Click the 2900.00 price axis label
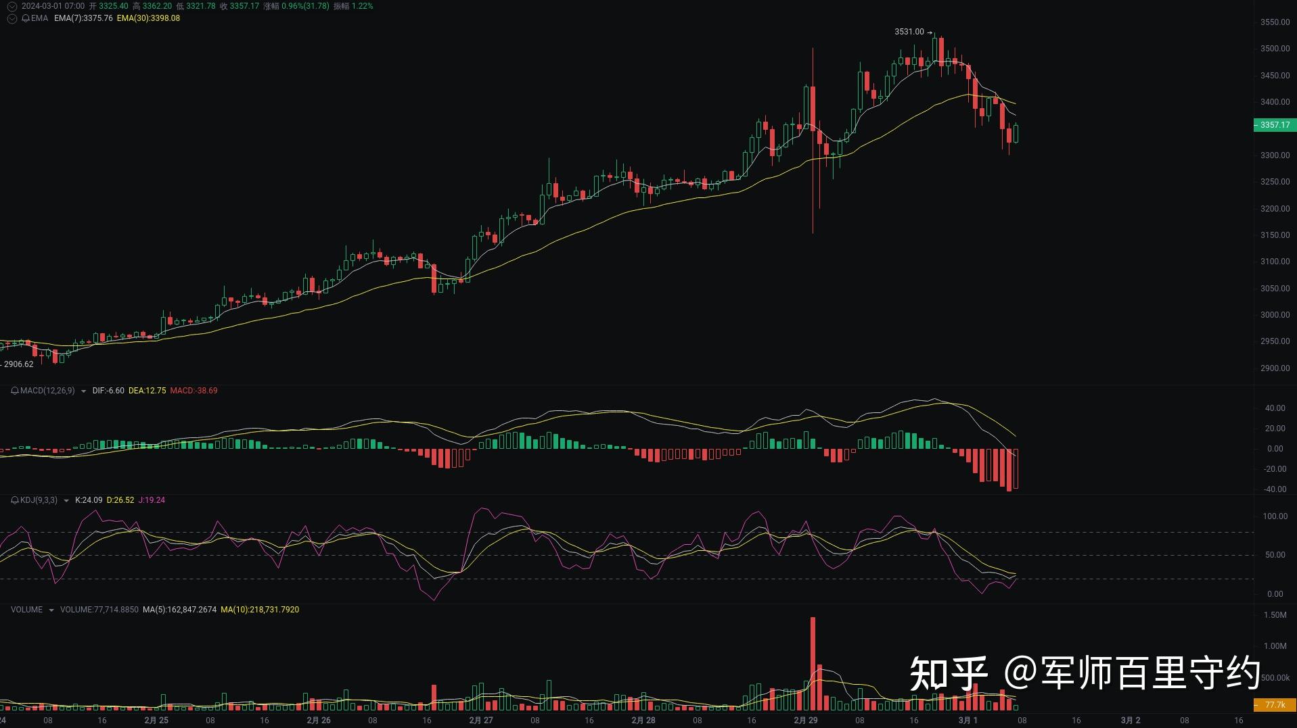 1275,368
